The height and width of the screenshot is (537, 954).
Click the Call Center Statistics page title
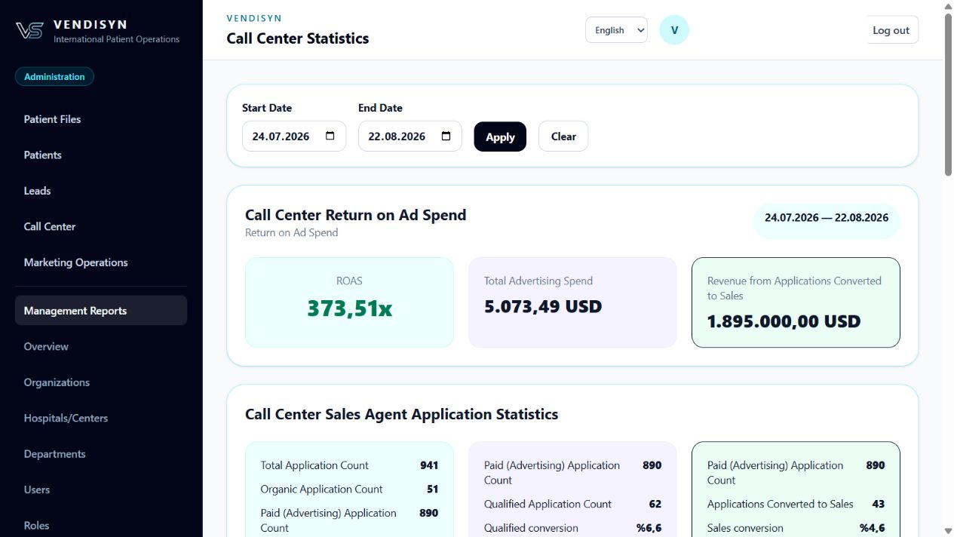[x=298, y=38]
